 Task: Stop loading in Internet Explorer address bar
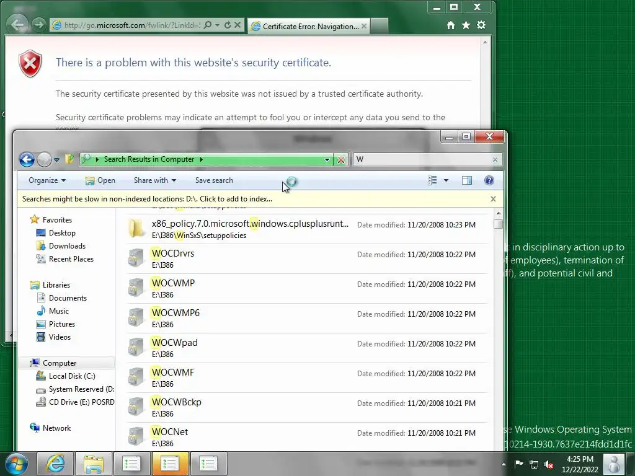[x=238, y=25]
